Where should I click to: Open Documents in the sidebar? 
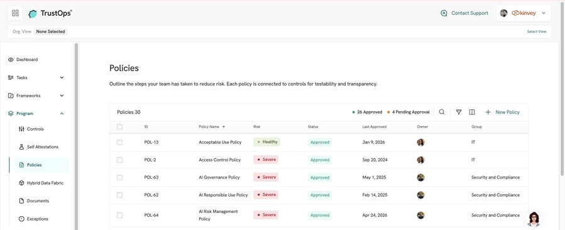pyautogui.click(x=38, y=201)
